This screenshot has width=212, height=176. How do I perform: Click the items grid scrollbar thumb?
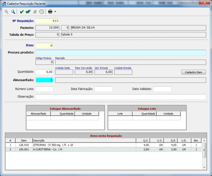[x=204, y=150]
